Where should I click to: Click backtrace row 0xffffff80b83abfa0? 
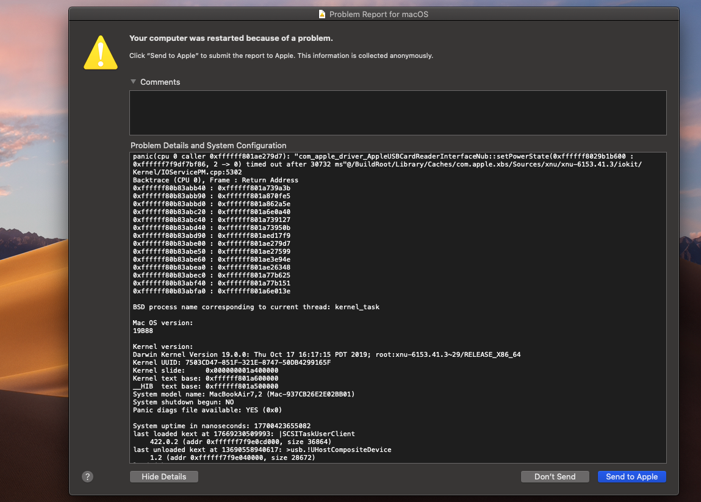[x=212, y=291]
